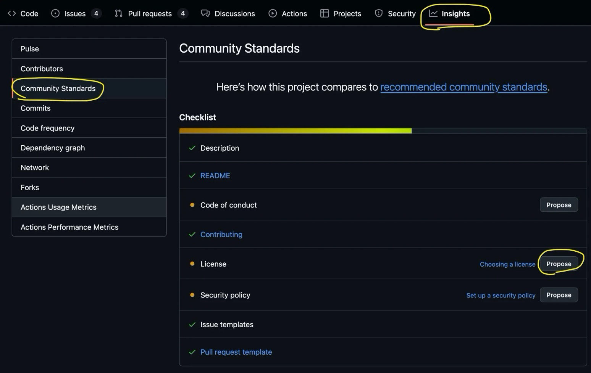Click the Code angle-brackets icon
The width and height of the screenshot is (591, 373).
tap(12, 13)
